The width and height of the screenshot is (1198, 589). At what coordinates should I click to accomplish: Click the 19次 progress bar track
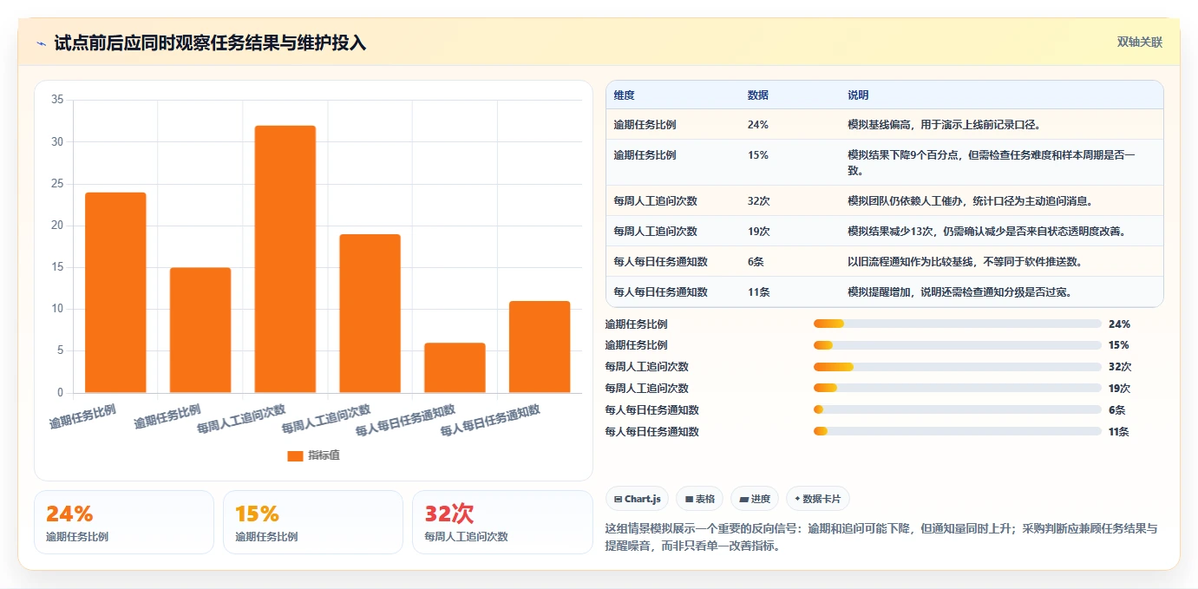click(x=958, y=388)
